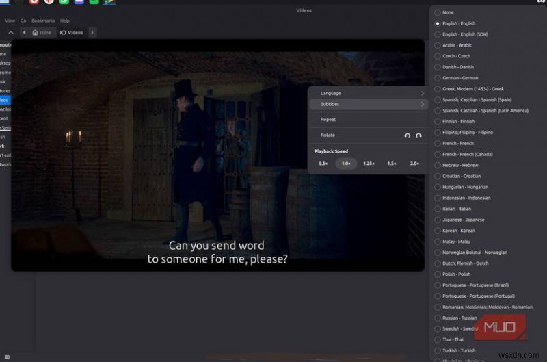547x362 pixels.
Task: Click the clockwise rotate icon
Action: (x=418, y=135)
